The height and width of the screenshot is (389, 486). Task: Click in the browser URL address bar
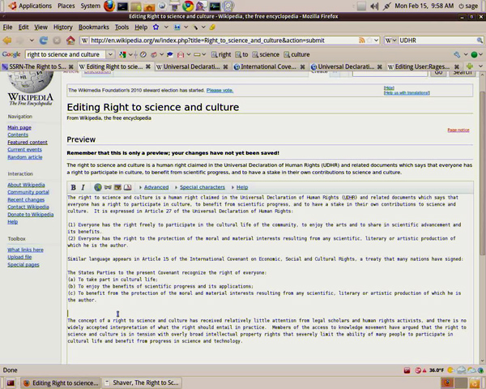(x=227, y=40)
